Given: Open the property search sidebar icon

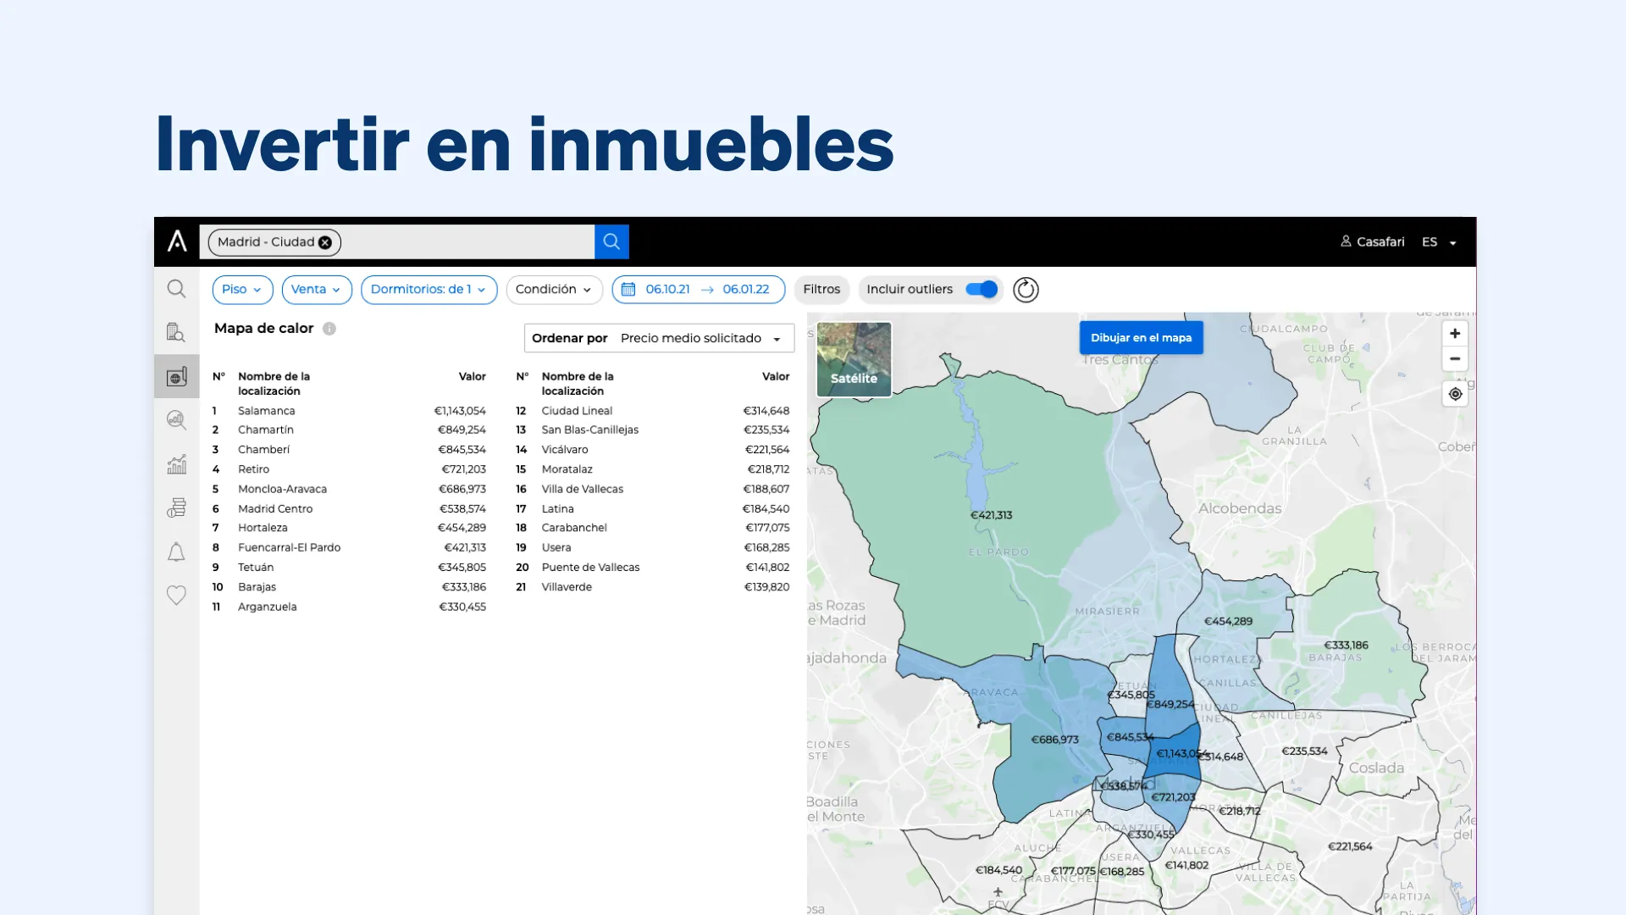Looking at the screenshot, I should tap(176, 332).
